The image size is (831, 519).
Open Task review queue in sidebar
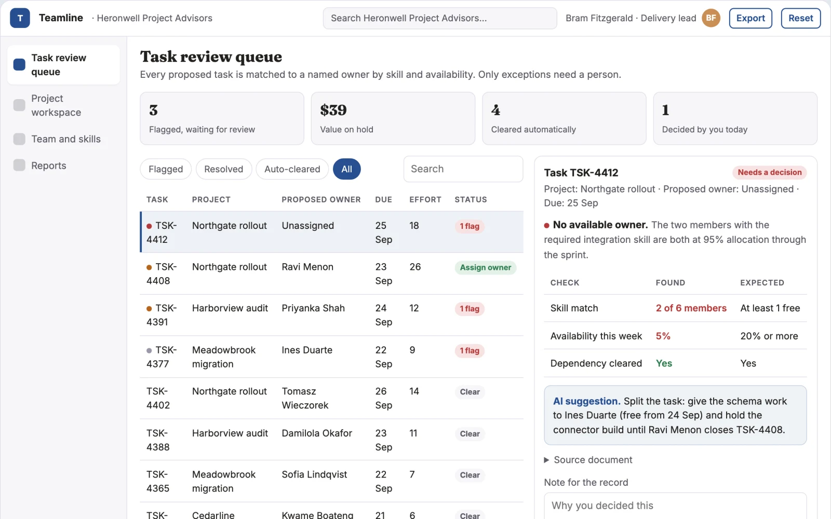pyautogui.click(x=64, y=65)
